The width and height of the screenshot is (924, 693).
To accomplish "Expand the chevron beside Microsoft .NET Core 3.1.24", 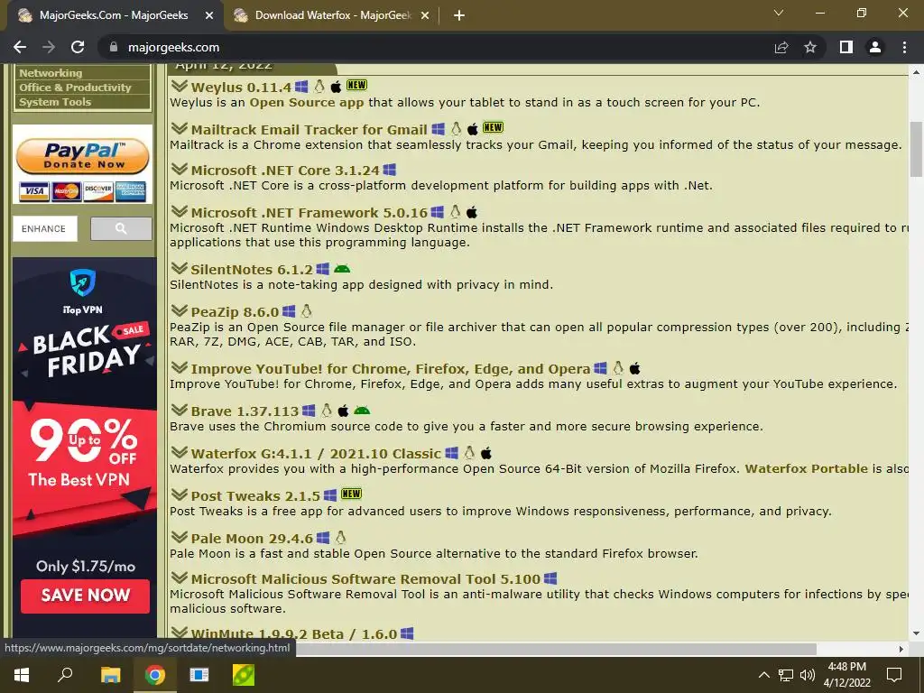I will click(180, 169).
